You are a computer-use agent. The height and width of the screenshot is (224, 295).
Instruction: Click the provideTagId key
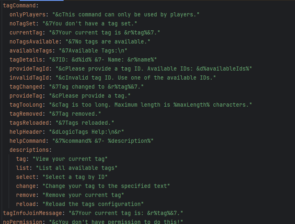(x=29, y=69)
